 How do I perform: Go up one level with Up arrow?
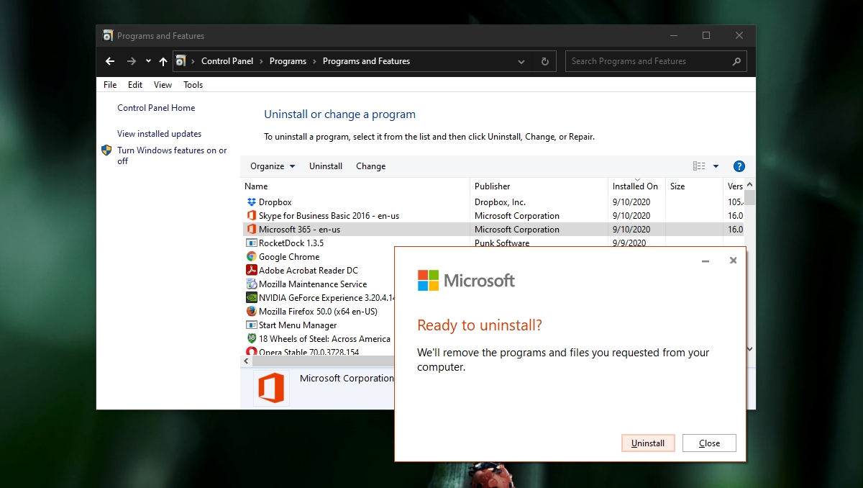[163, 61]
